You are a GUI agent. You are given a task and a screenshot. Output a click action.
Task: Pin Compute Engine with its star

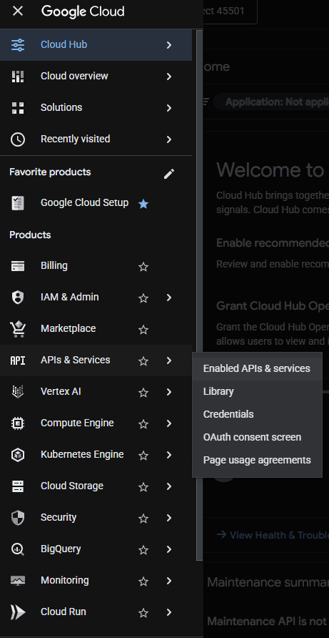tap(143, 424)
